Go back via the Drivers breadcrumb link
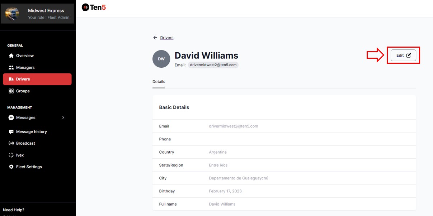Image resolution: width=433 pixels, height=216 pixels. [167, 38]
